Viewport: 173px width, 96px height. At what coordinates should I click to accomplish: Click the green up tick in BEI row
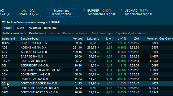tap(98, 66)
